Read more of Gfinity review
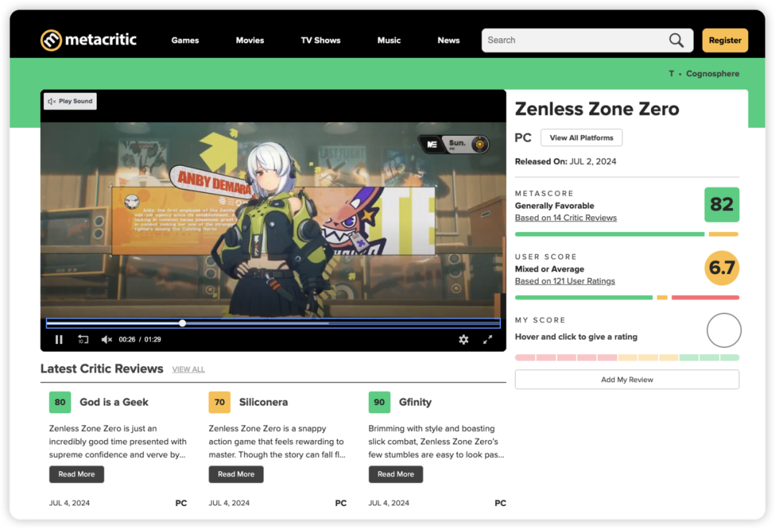Viewport: 775px width, 529px height. coord(396,474)
